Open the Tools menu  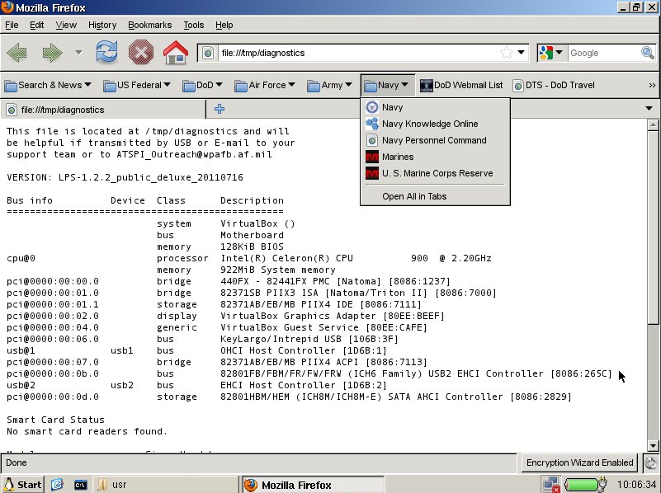(193, 25)
